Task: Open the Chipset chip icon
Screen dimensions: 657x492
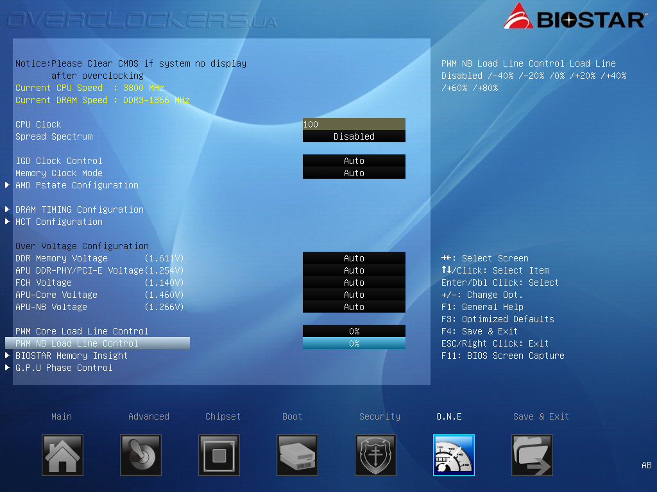Action: [x=219, y=455]
